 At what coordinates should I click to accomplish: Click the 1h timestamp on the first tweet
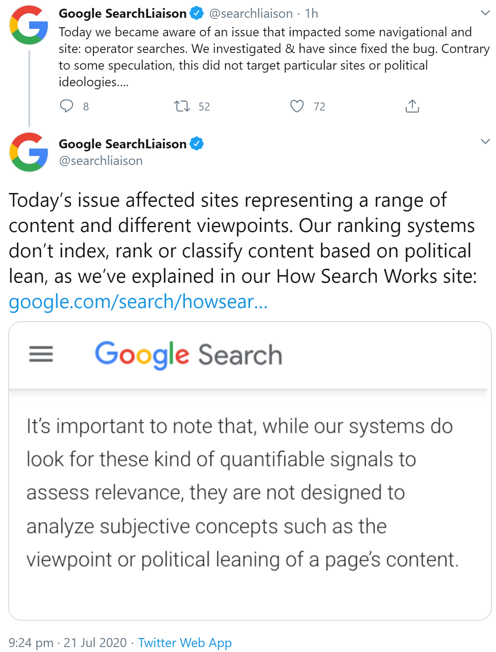(311, 13)
